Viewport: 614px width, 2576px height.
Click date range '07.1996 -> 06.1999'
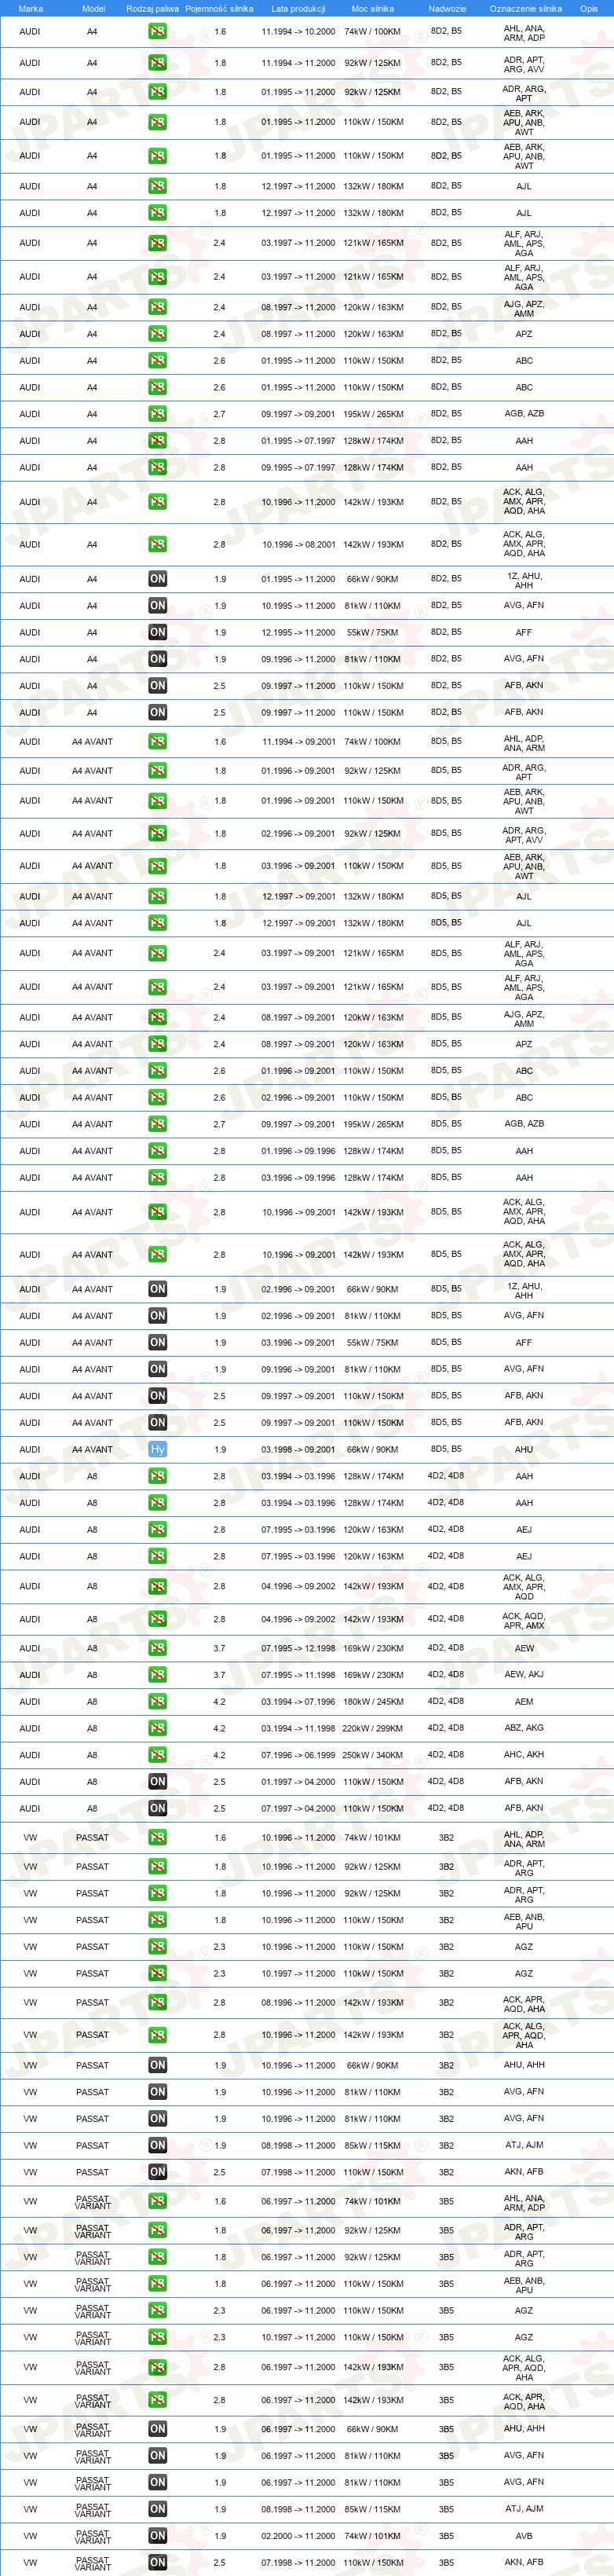(x=298, y=1755)
